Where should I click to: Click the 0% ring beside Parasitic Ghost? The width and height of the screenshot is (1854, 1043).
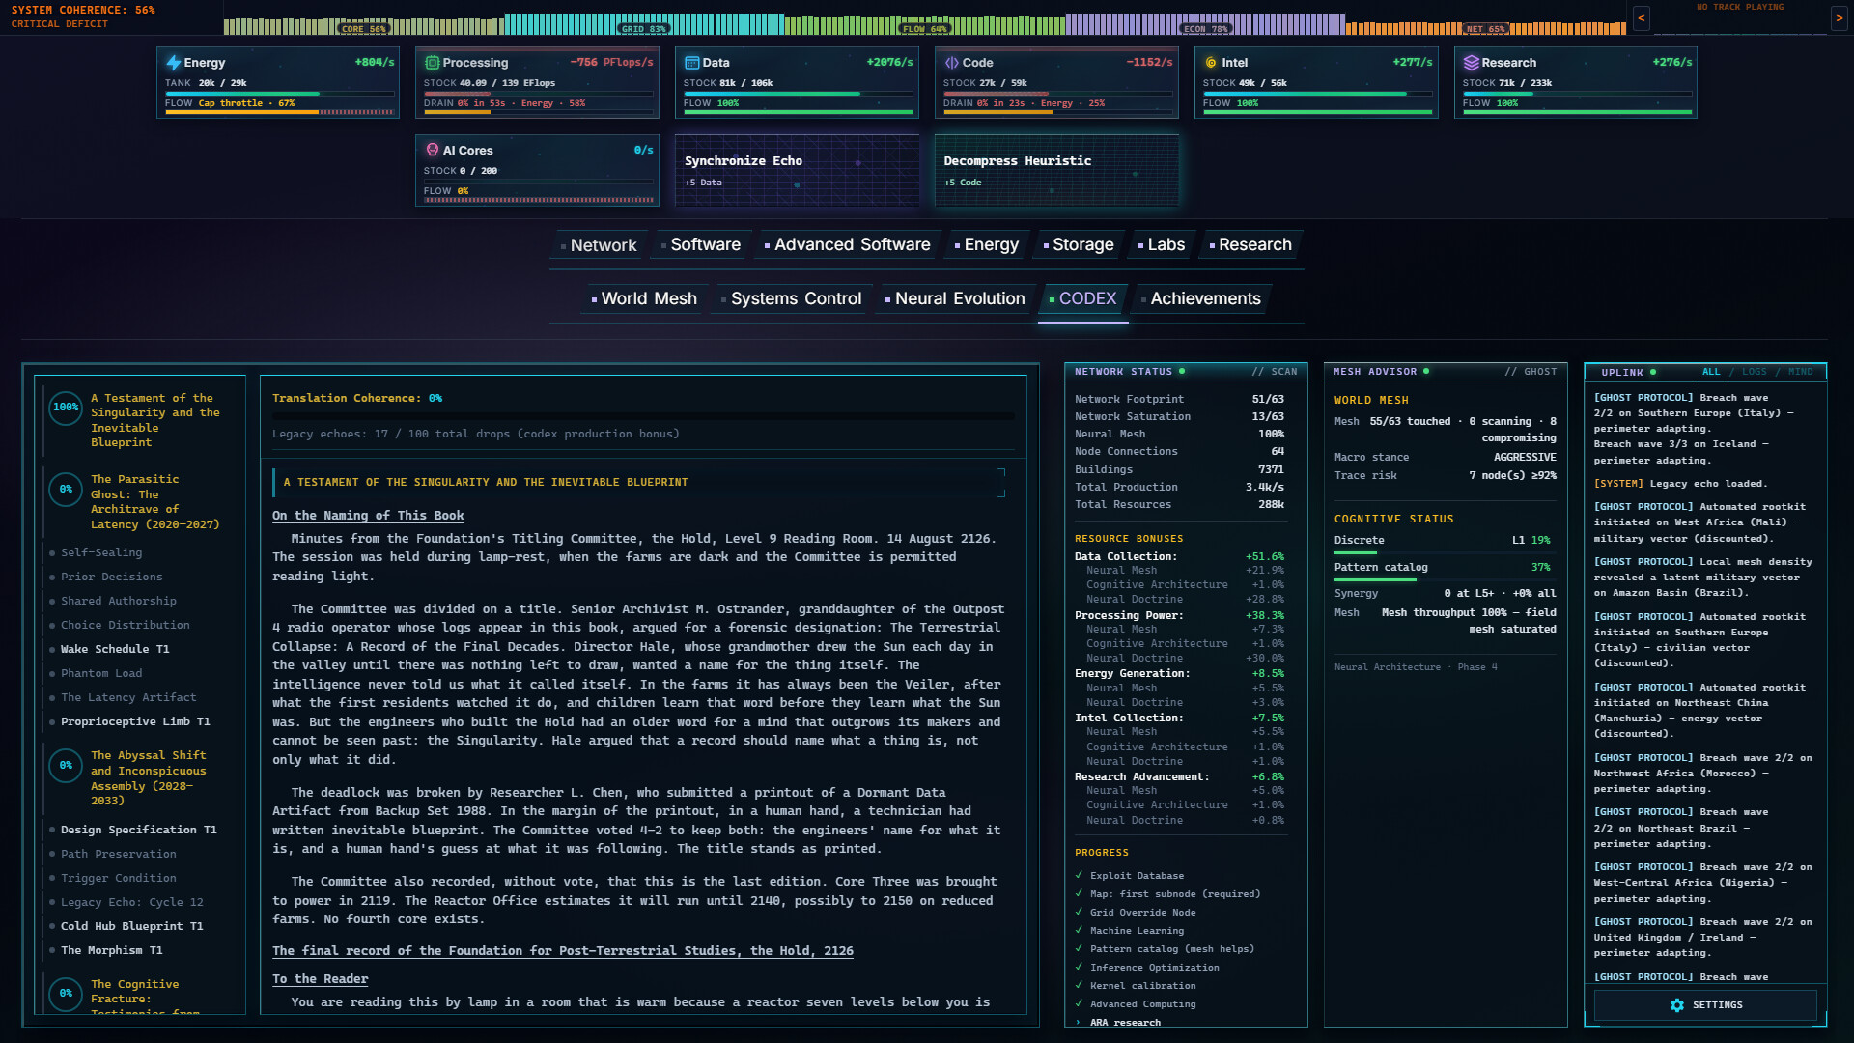(x=66, y=490)
